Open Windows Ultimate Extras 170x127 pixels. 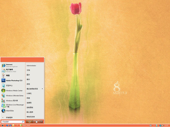[13, 95]
